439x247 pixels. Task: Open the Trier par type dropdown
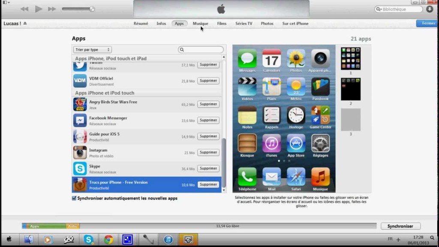(92, 50)
